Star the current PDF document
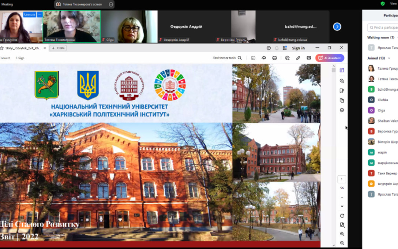The height and width of the screenshot is (249, 398). [x=2, y=48]
